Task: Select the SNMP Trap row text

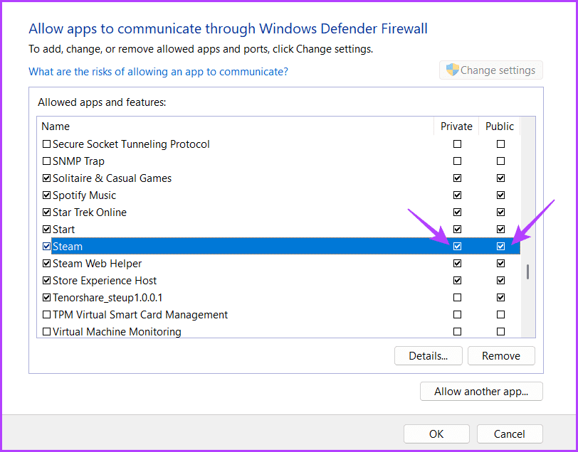Action: [78, 161]
